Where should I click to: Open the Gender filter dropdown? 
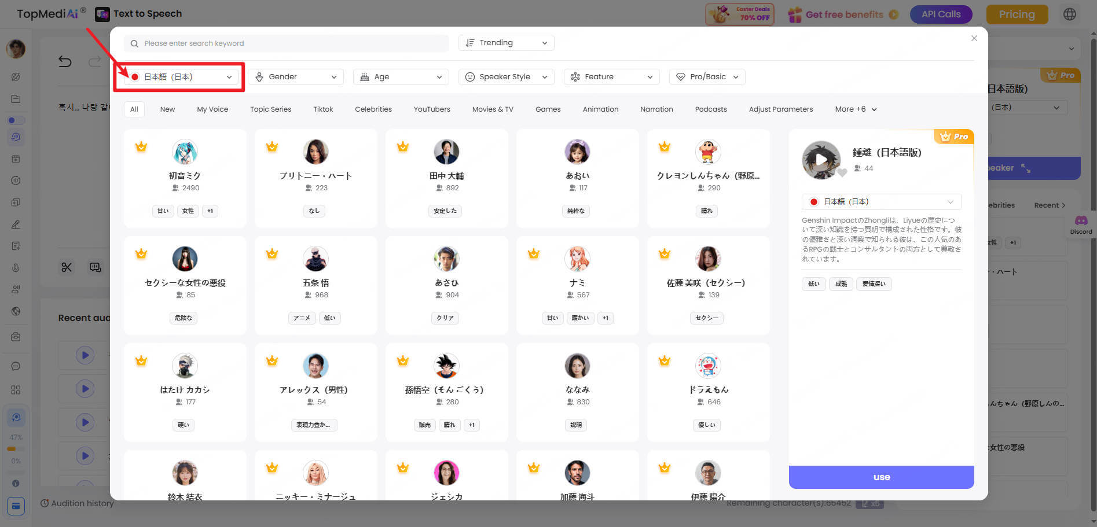(x=296, y=77)
